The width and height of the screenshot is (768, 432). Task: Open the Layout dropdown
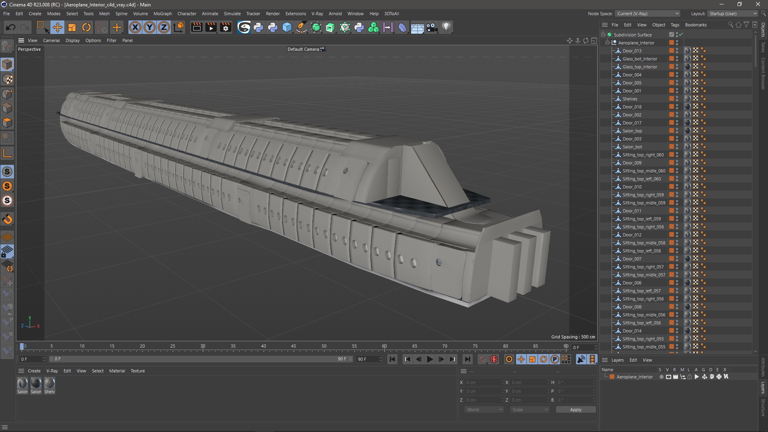click(732, 14)
